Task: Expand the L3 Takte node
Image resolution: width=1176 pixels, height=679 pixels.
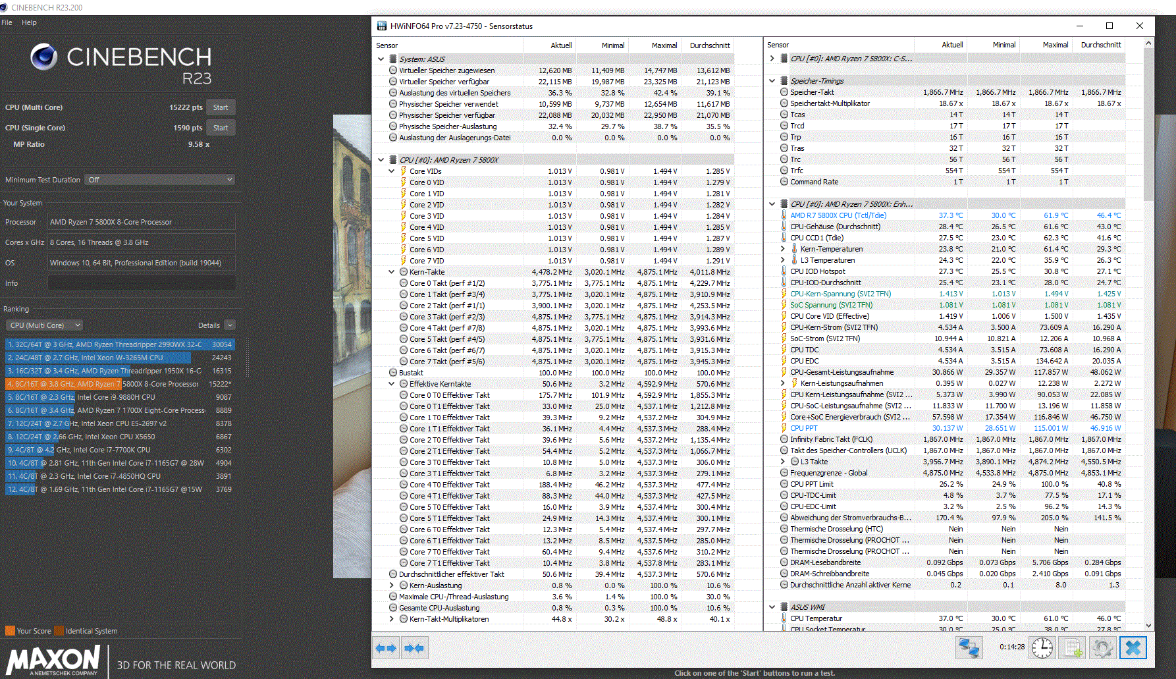Action: (x=783, y=462)
